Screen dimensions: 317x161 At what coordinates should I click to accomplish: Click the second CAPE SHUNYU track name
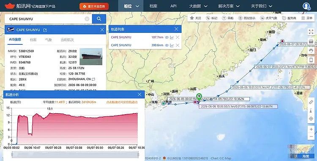coord(121,45)
